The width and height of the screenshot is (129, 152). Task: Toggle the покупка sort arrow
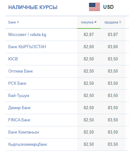(95, 22)
